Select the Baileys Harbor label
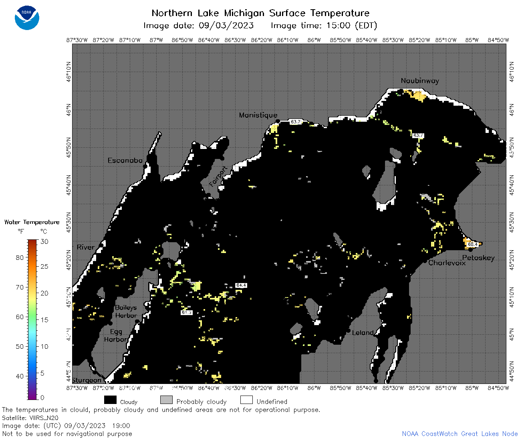The height and width of the screenshot is (440, 522). click(x=126, y=311)
